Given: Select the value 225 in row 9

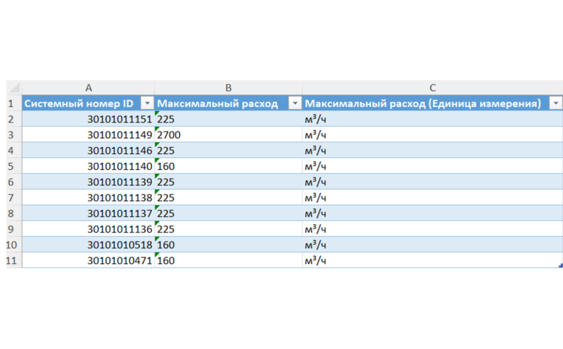Looking at the screenshot, I should point(228,229).
